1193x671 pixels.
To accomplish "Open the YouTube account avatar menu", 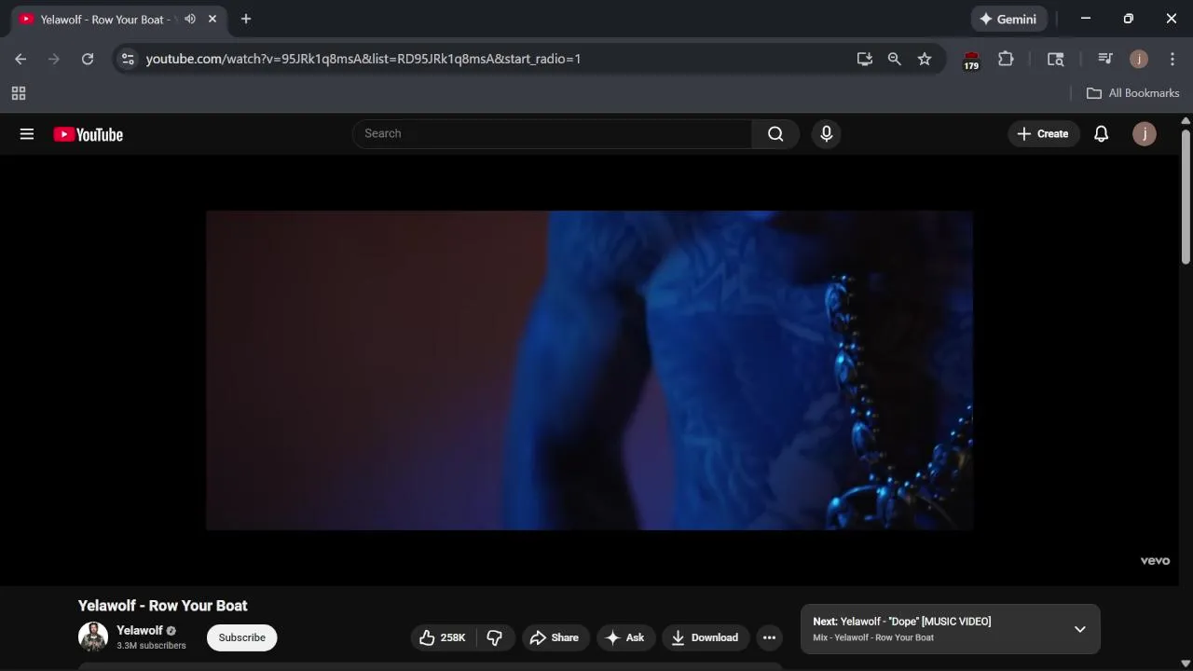I will [1144, 134].
